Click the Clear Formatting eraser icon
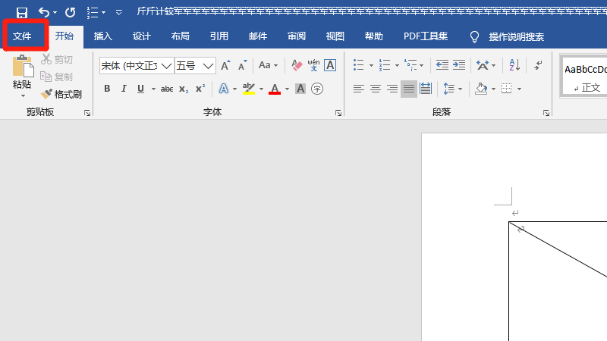Image resolution: width=607 pixels, height=341 pixels. pyautogui.click(x=297, y=66)
